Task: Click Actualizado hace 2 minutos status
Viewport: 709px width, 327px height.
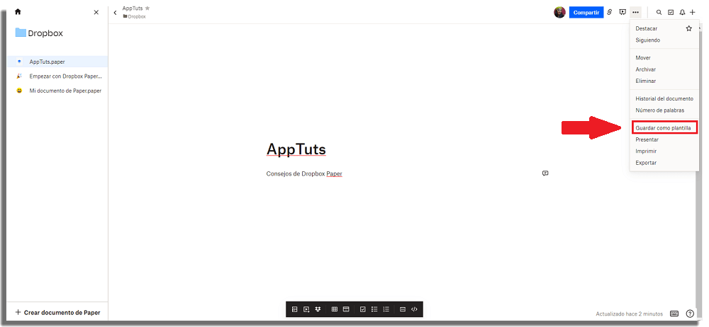Action: pos(630,314)
